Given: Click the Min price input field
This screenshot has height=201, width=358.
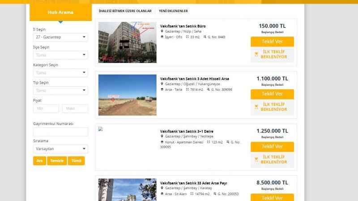Looking at the screenshot, I should point(46,109).
